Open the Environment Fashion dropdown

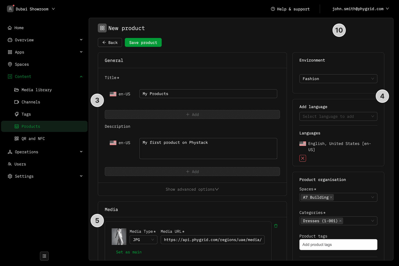[338, 79]
